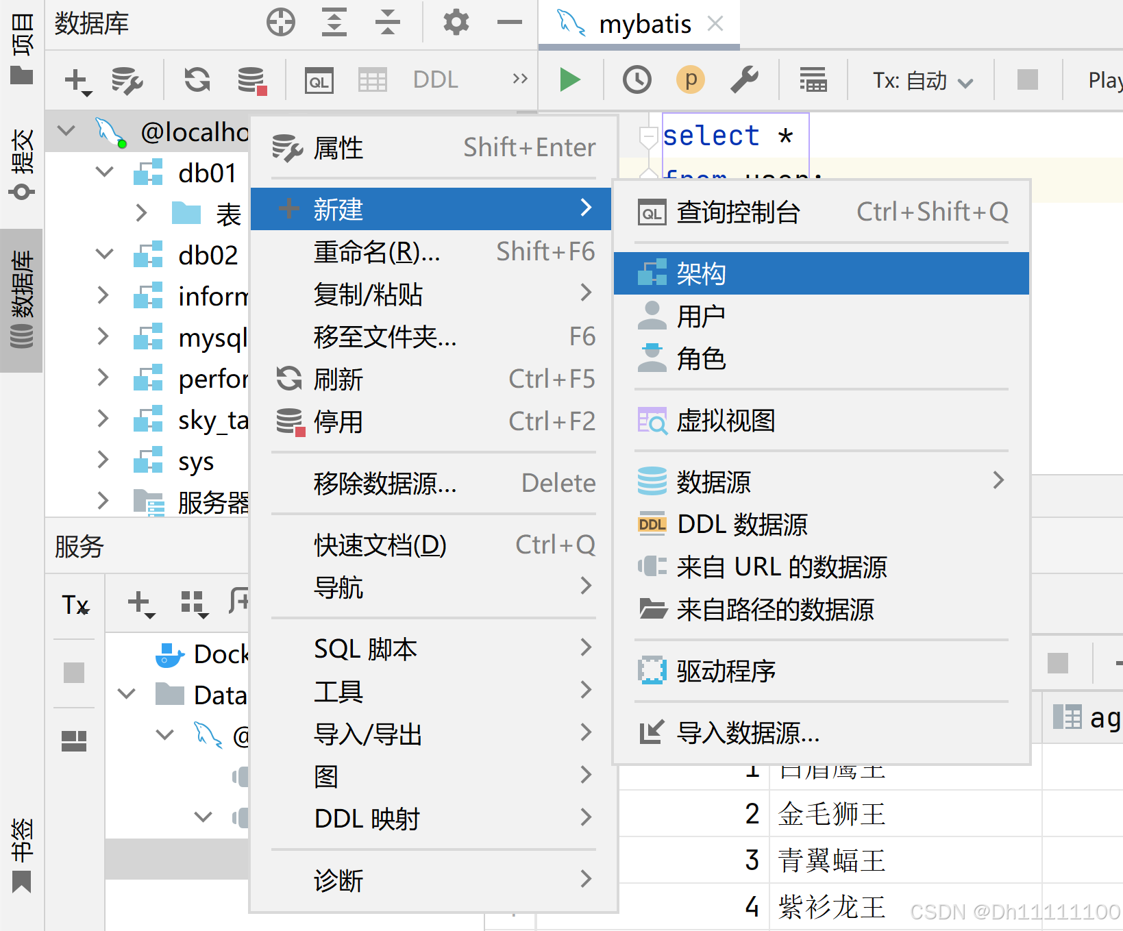Expand the tables folder under db01

pos(141,212)
